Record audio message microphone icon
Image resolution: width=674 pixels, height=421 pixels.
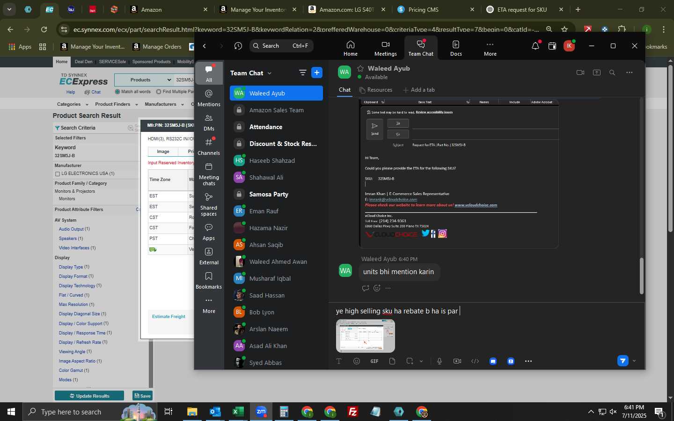coord(440,361)
